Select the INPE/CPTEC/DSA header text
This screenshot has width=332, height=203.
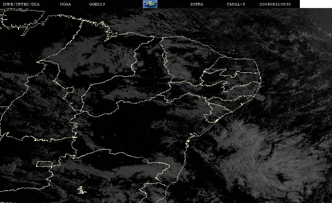pyautogui.click(x=21, y=4)
